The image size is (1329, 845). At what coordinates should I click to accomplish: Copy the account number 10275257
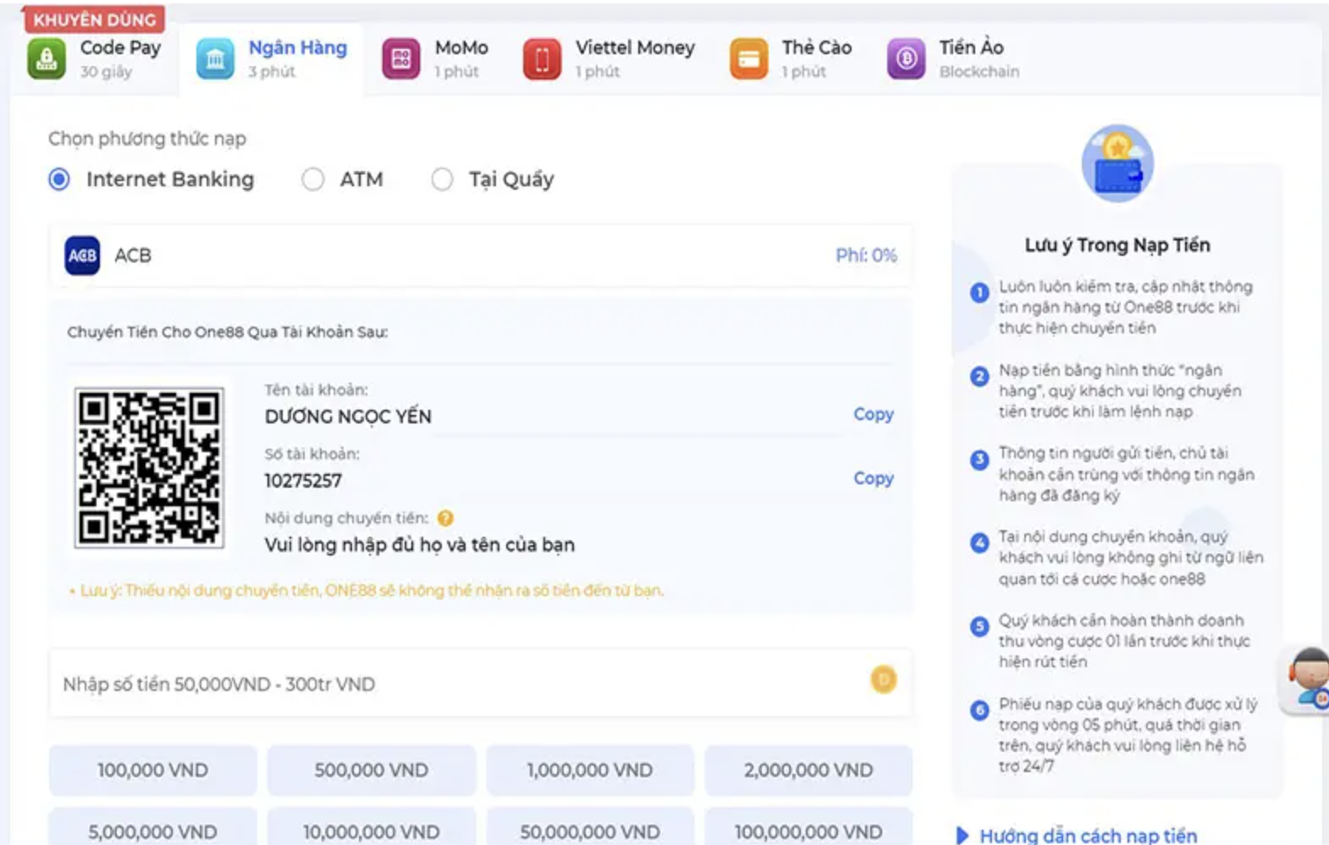[874, 478]
